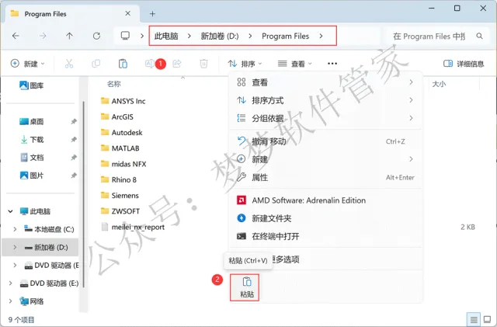Open the 查看 view dropdown in toolbar
The image size is (497, 327).
(x=295, y=64)
